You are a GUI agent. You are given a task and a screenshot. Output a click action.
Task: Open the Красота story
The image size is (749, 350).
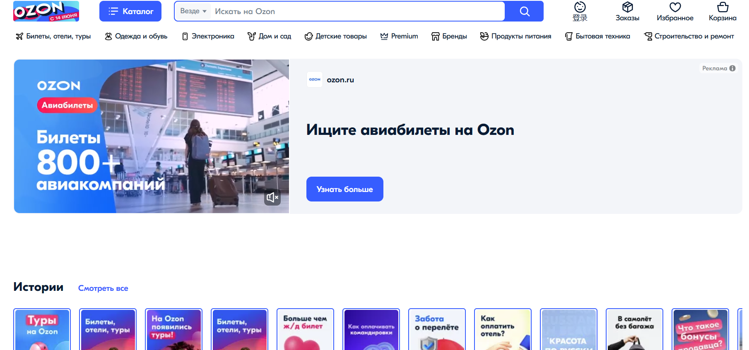tap(568, 329)
